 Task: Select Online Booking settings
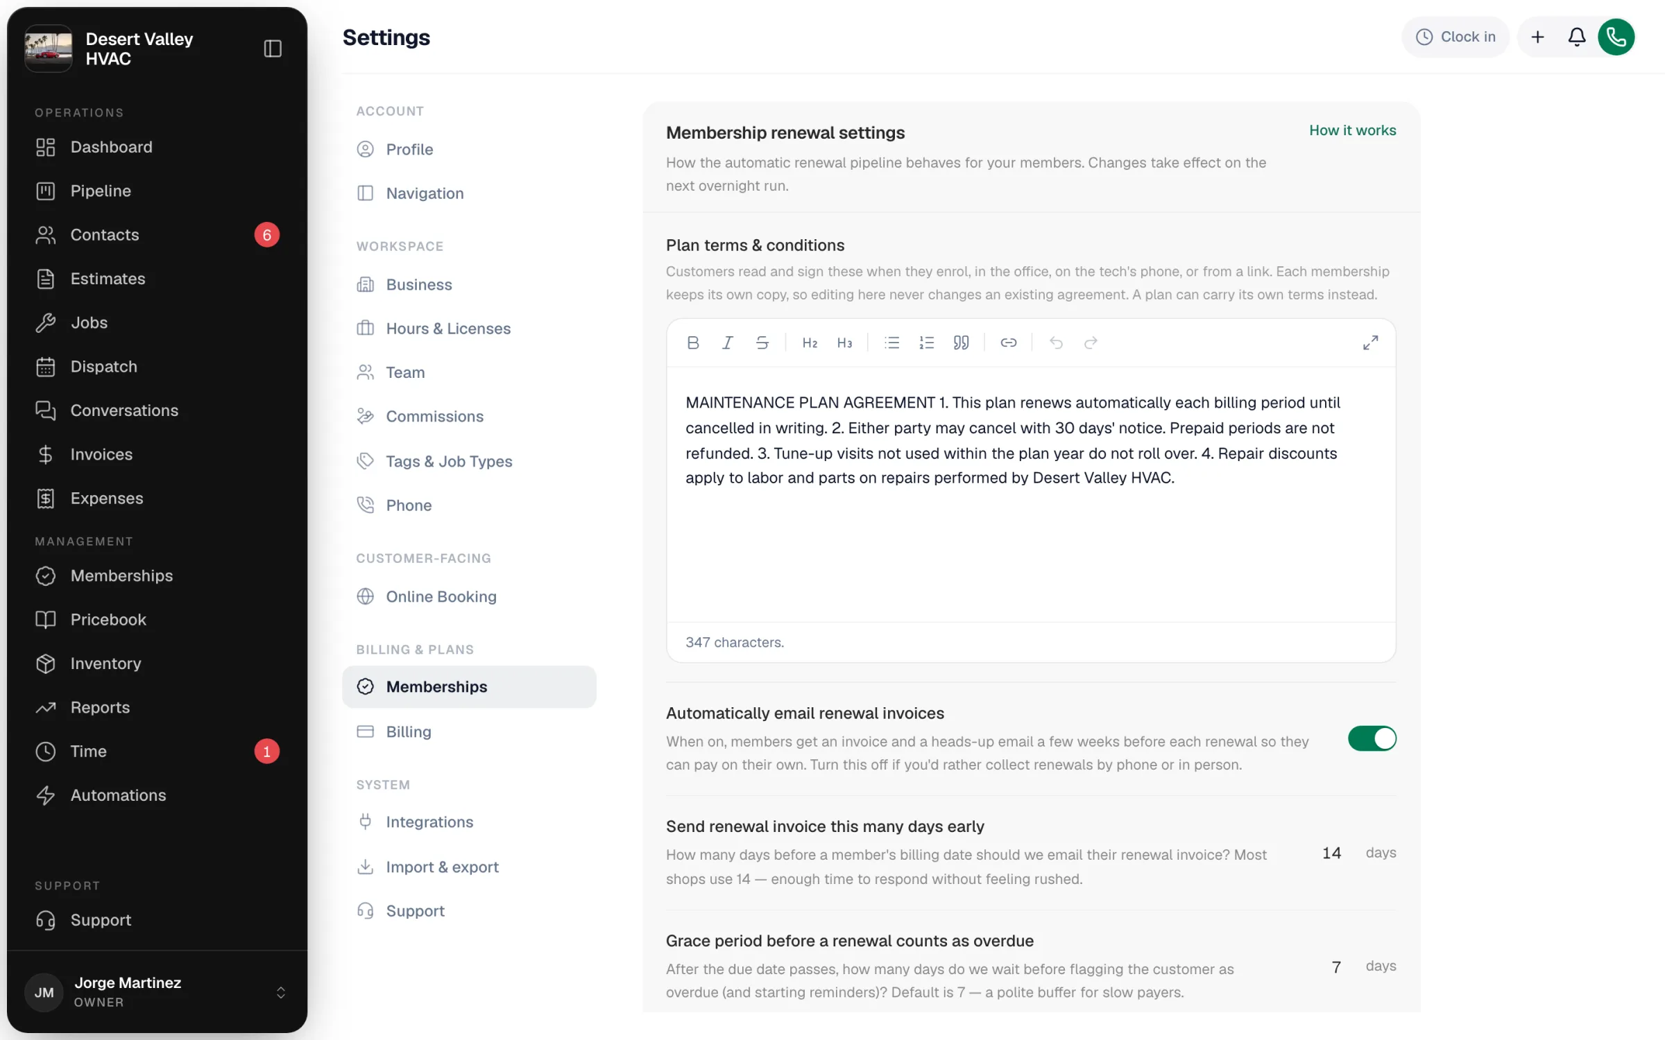469,596
